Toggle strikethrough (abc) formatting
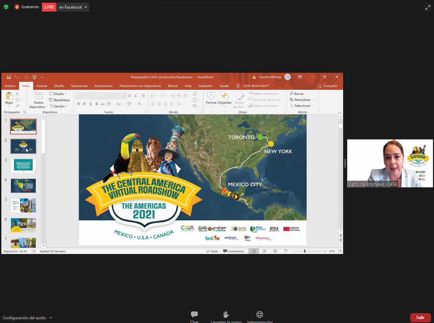434x323 pixels. pyautogui.click(x=103, y=104)
